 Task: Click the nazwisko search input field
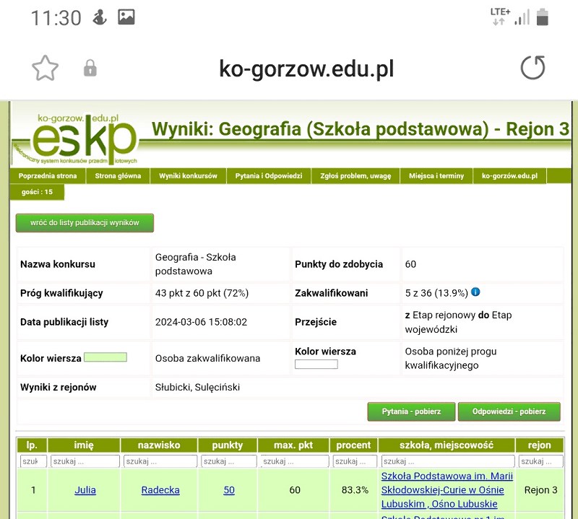point(160,461)
